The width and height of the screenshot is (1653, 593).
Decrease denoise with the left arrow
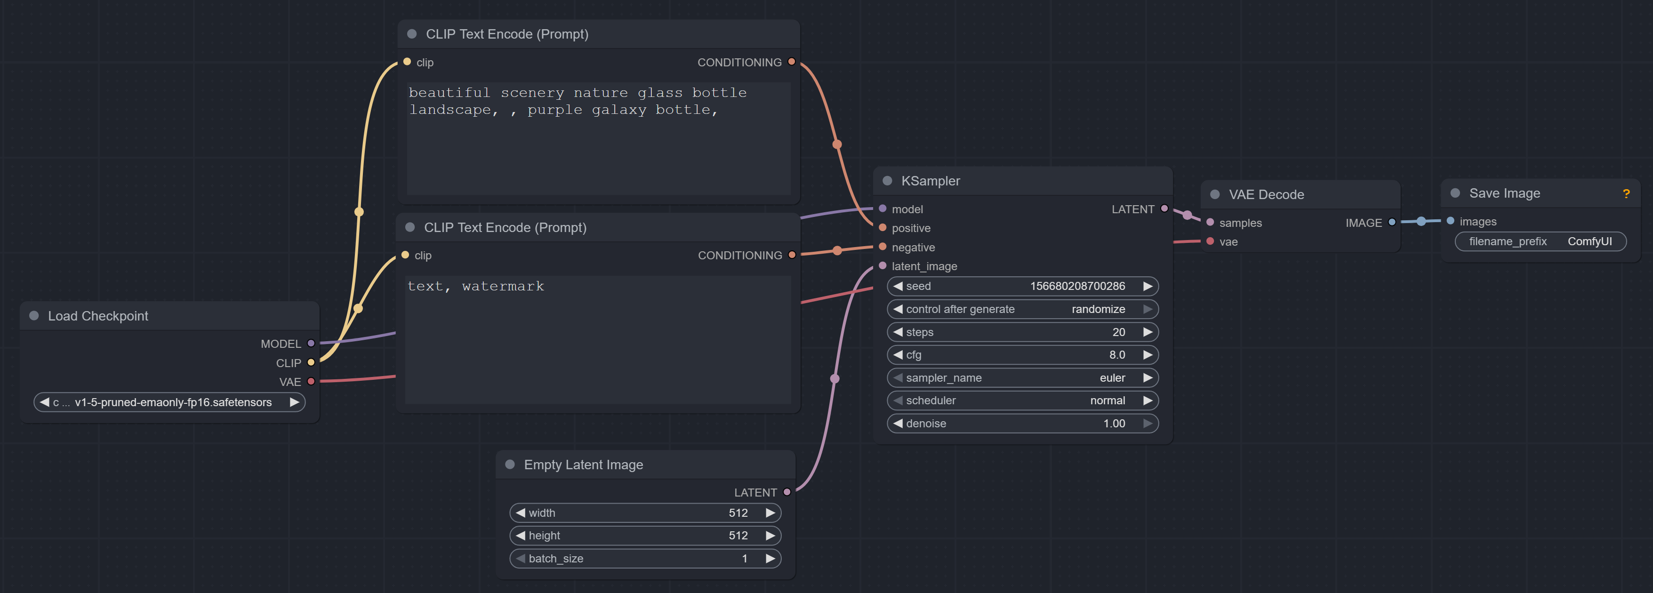[898, 424]
